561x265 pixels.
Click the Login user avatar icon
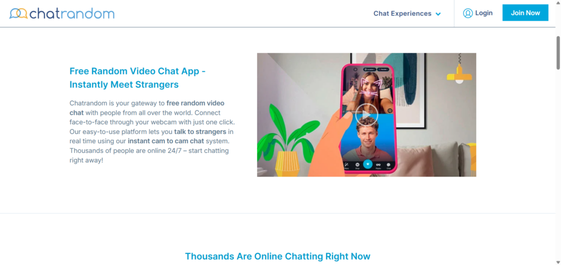coord(468,13)
